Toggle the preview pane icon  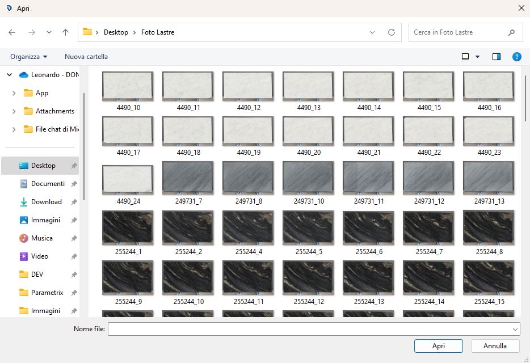coord(496,57)
